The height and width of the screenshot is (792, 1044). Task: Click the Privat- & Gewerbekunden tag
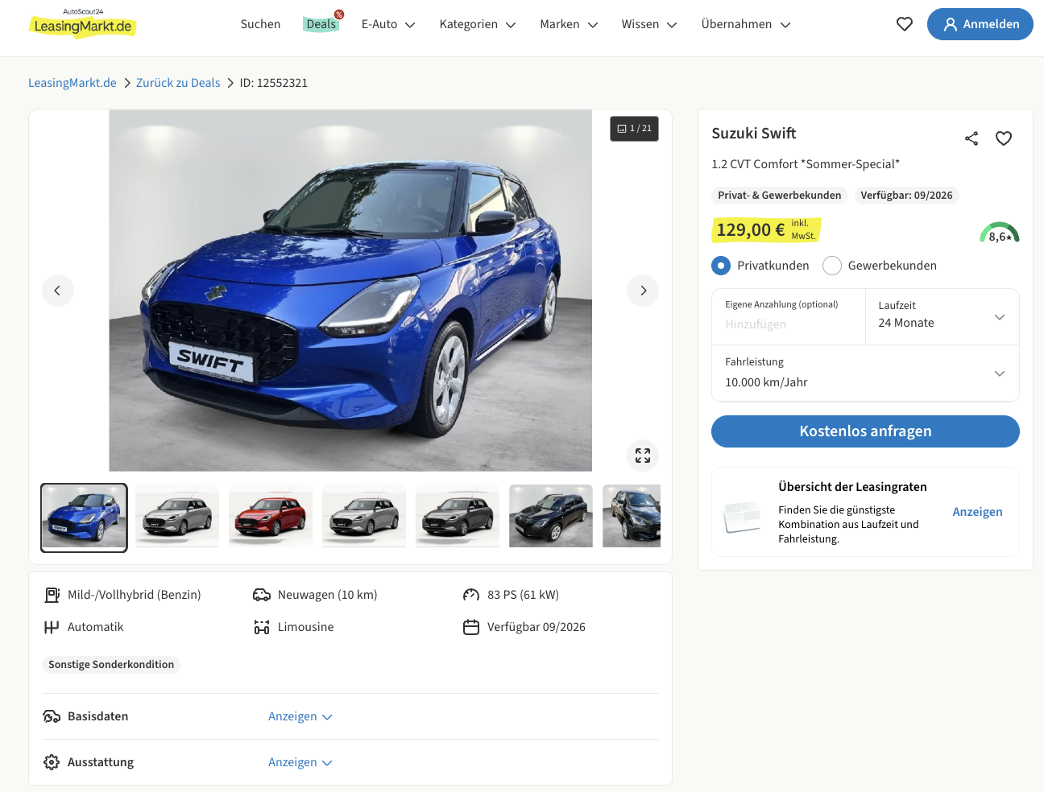point(780,196)
